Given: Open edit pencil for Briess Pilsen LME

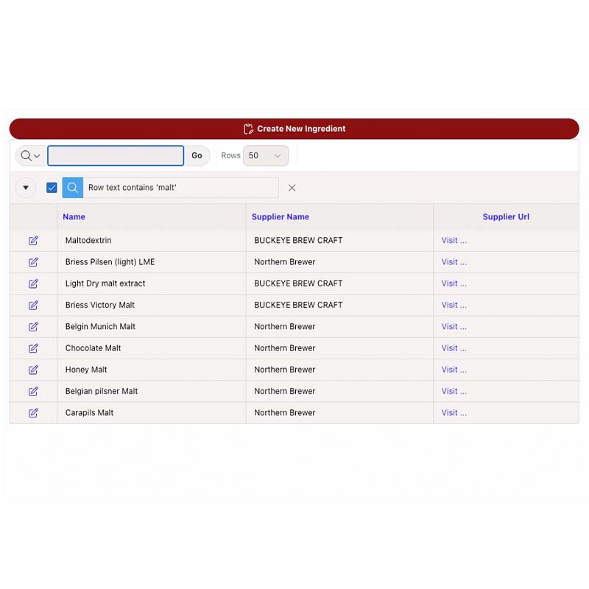Looking at the screenshot, I should (x=33, y=262).
